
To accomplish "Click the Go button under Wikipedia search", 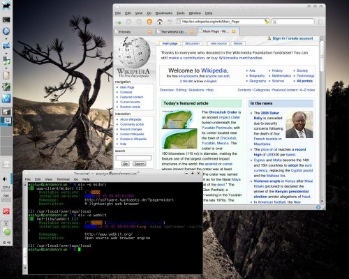I will coord(125,164).
